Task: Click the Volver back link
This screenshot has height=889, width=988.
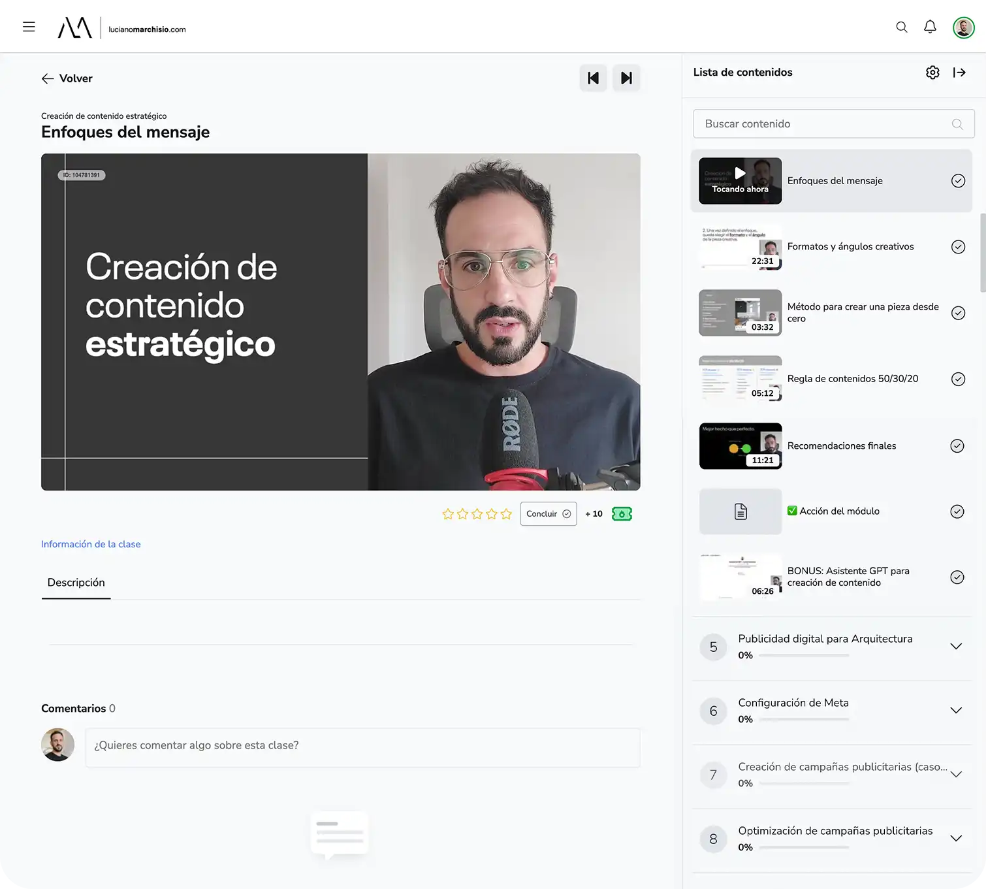Action: 67,78
